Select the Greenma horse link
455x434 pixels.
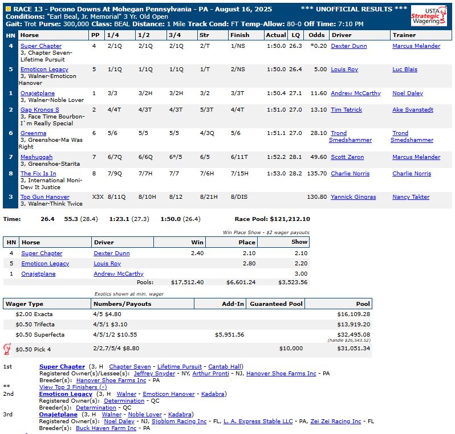[33, 133]
